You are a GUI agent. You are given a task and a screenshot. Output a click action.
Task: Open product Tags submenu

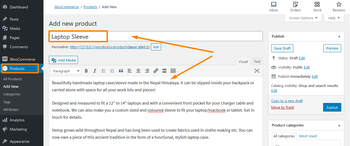click(x=7, y=102)
